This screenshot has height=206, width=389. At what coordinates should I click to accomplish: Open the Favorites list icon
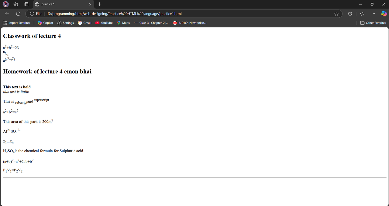(x=362, y=14)
